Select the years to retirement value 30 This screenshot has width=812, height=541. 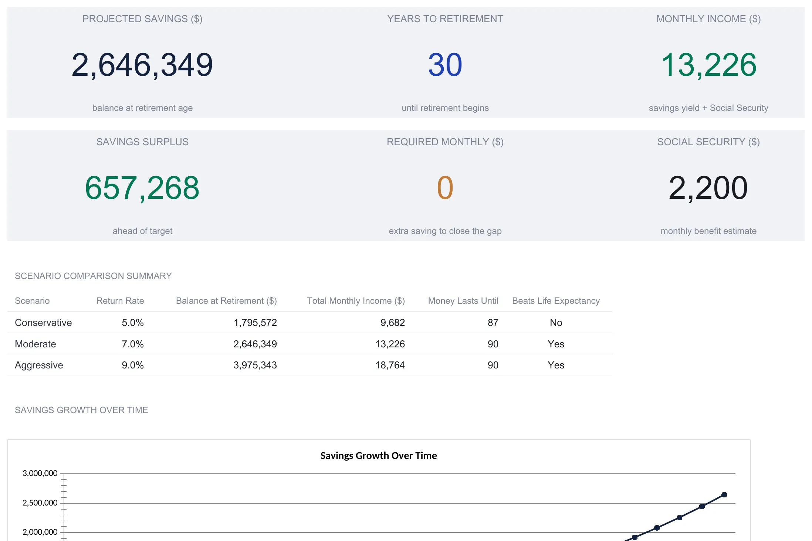tap(445, 65)
